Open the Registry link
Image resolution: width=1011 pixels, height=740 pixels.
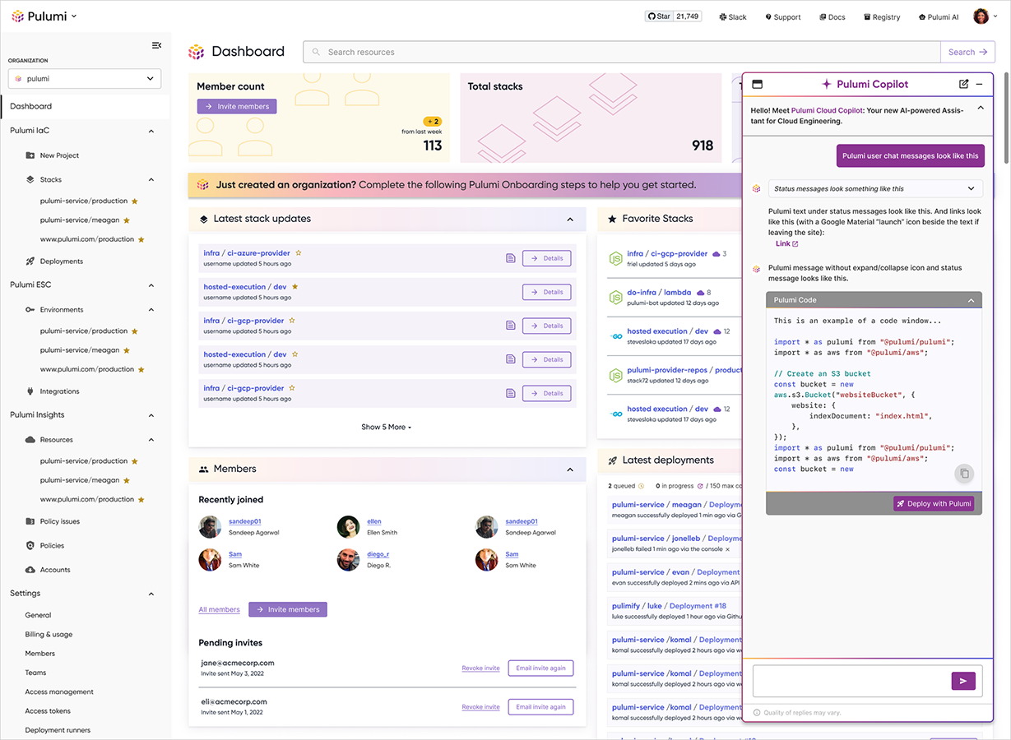(x=882, y=17)
